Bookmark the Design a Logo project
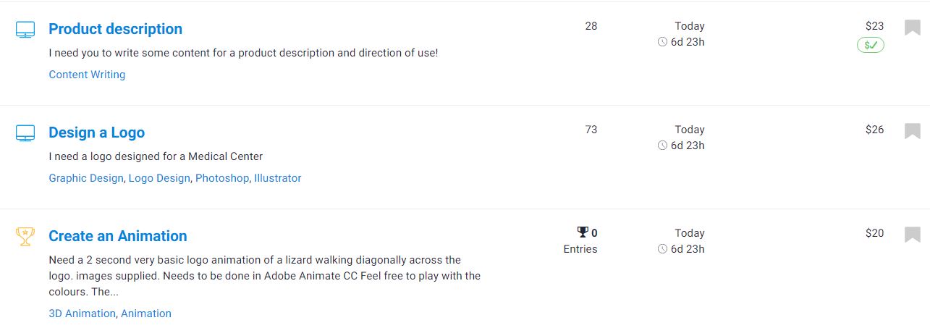Viewport: 930px width, 328px height. pyautogui.click(x=912, y=131)
